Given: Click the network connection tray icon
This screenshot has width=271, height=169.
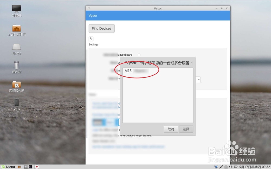Looking at the screenshot, I should click(221, 167).
